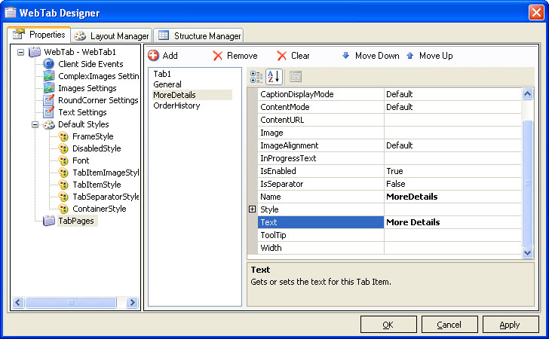
Task: Open the Layout Manager tab
Action: pyautogui.click(x=112, y=35)
